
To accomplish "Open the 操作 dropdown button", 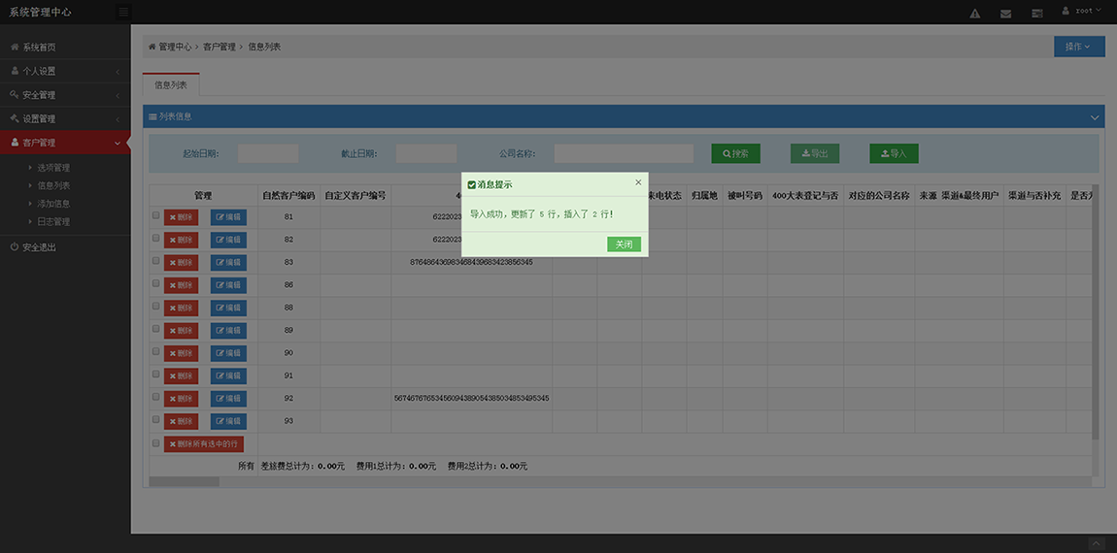I will click(x=1078, y=47).
